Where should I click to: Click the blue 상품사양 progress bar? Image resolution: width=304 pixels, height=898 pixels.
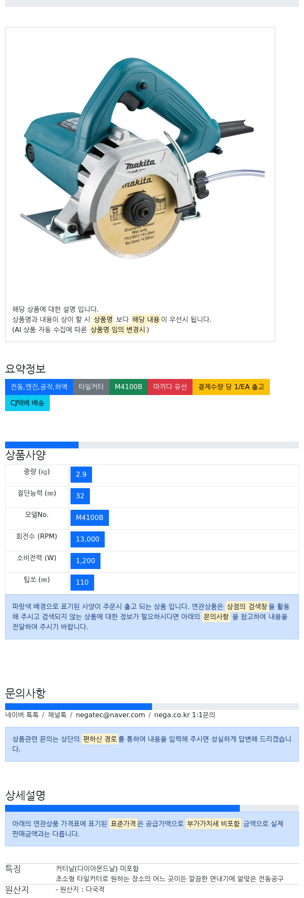[x=42, y=445]
